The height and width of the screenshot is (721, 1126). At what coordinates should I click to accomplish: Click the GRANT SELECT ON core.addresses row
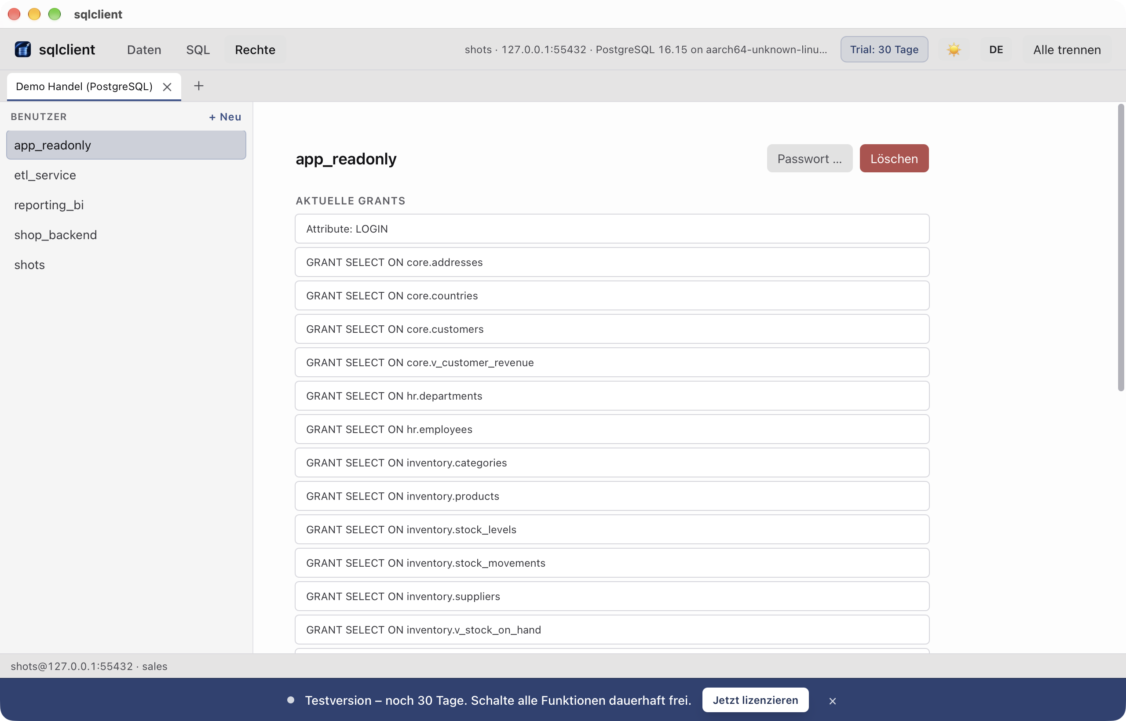tap(612, 262)
